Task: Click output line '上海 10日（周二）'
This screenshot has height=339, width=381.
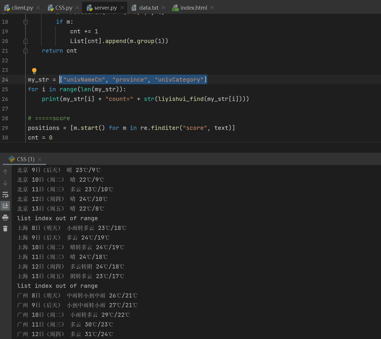Action: coord(71,247)
